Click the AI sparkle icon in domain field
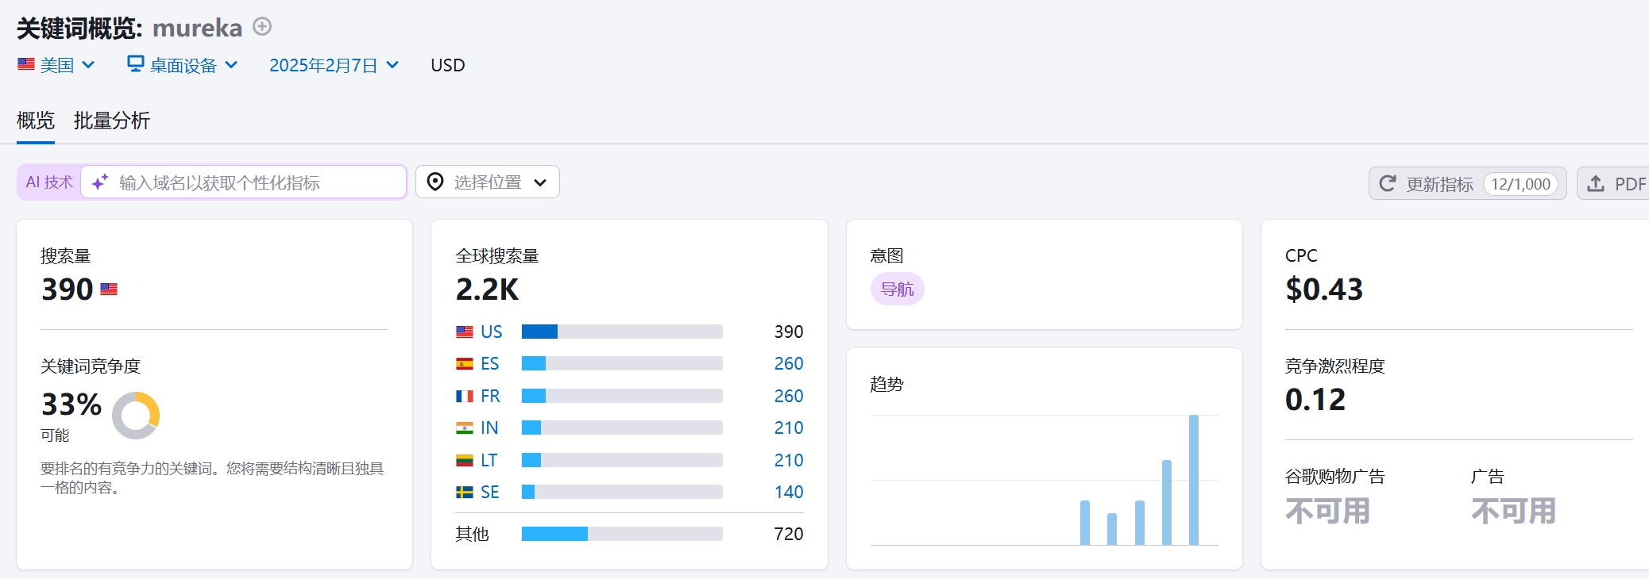This screenshot has height=579, width=1649. tap(100, 182)
